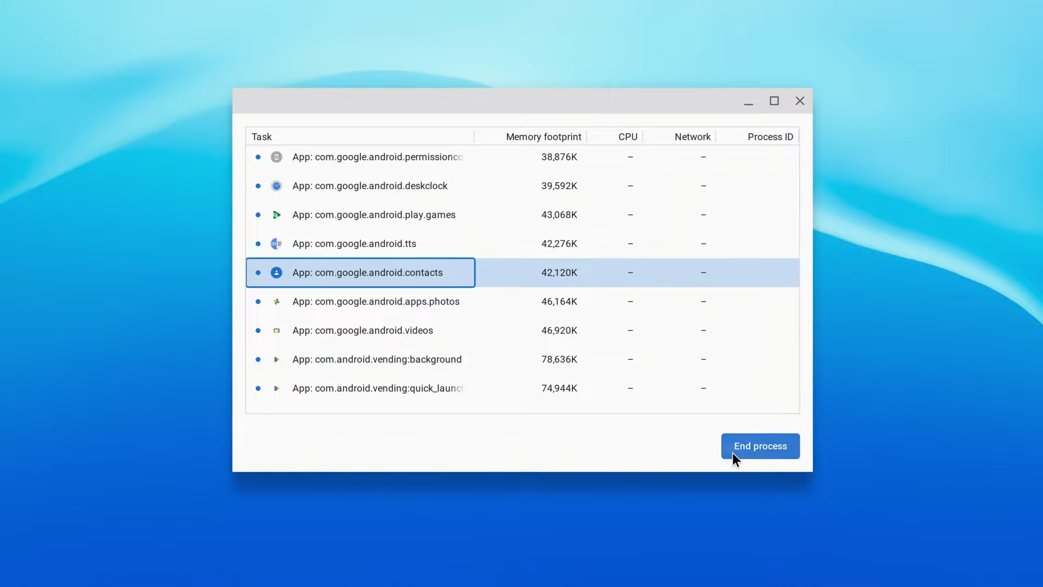
Task: Click the text-to-speech (tts) app icon
Action: click(x=277, y=243)
